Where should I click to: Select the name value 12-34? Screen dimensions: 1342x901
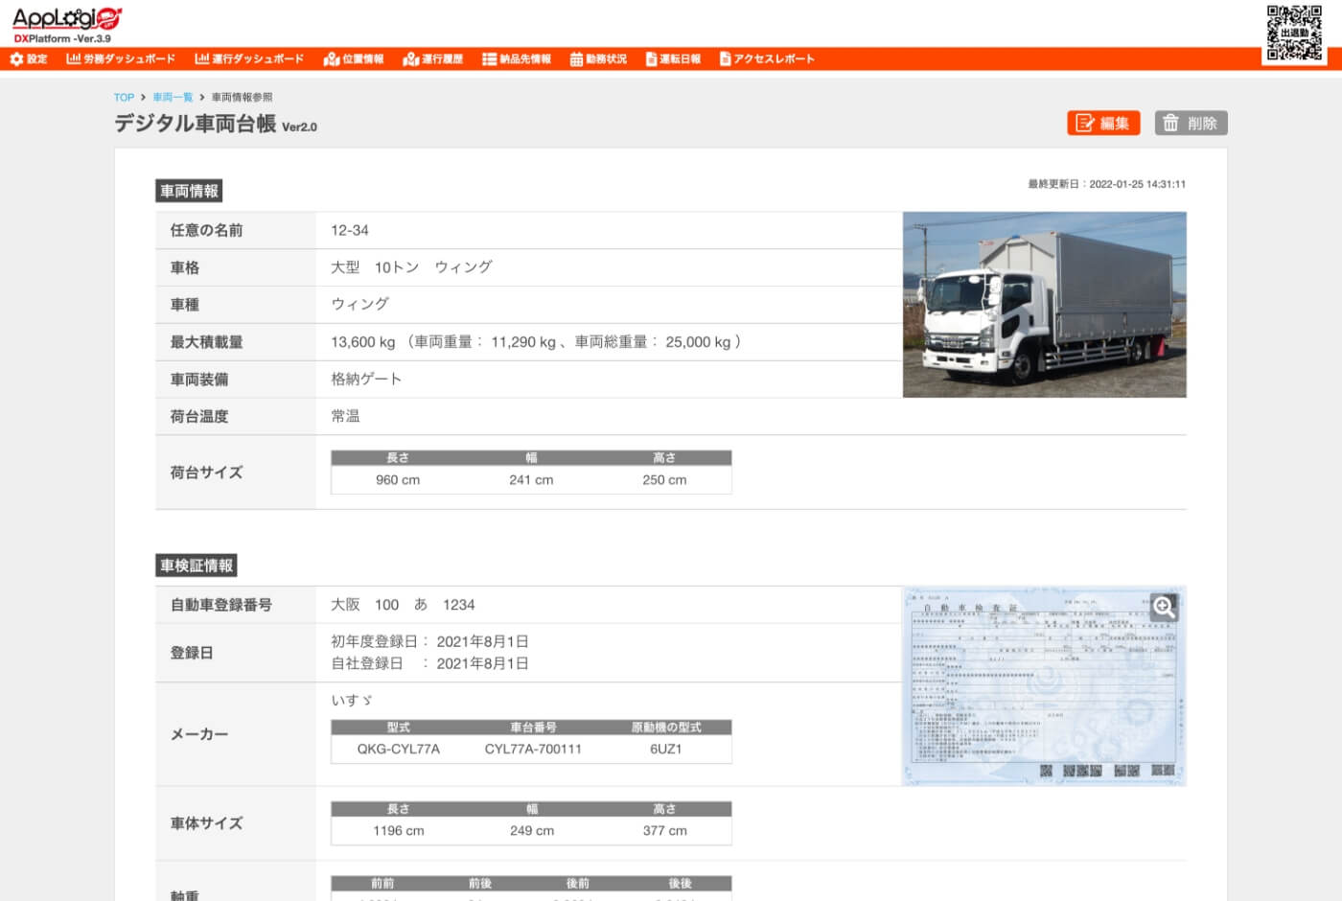tap(350, 231)
